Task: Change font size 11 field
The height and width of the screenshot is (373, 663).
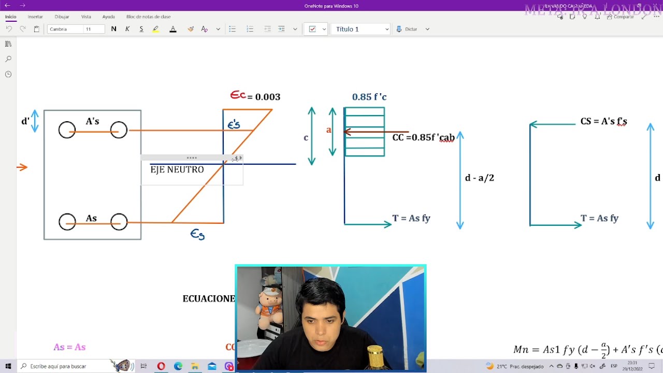Action: coord(94,29)
